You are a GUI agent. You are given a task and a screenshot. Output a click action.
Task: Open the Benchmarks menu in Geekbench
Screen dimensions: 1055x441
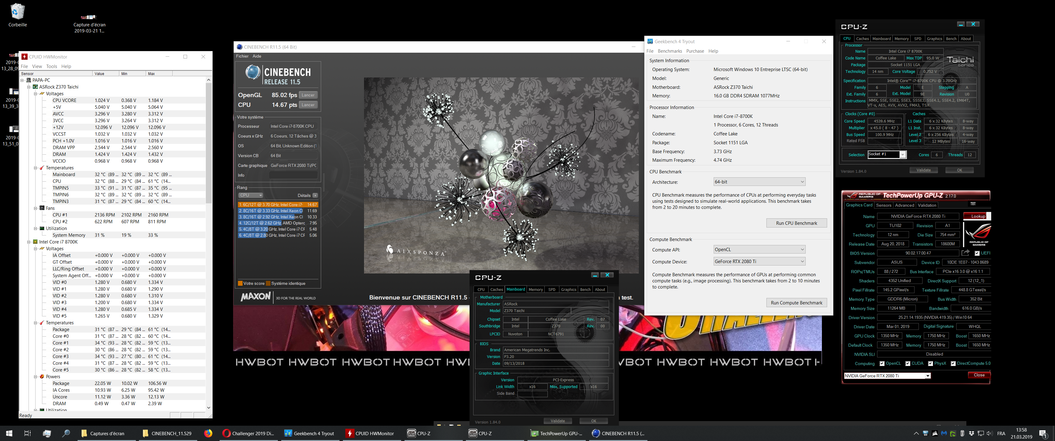(669, 51)
